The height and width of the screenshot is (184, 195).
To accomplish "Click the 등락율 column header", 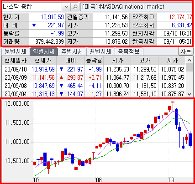I will (x=94, y=61).
